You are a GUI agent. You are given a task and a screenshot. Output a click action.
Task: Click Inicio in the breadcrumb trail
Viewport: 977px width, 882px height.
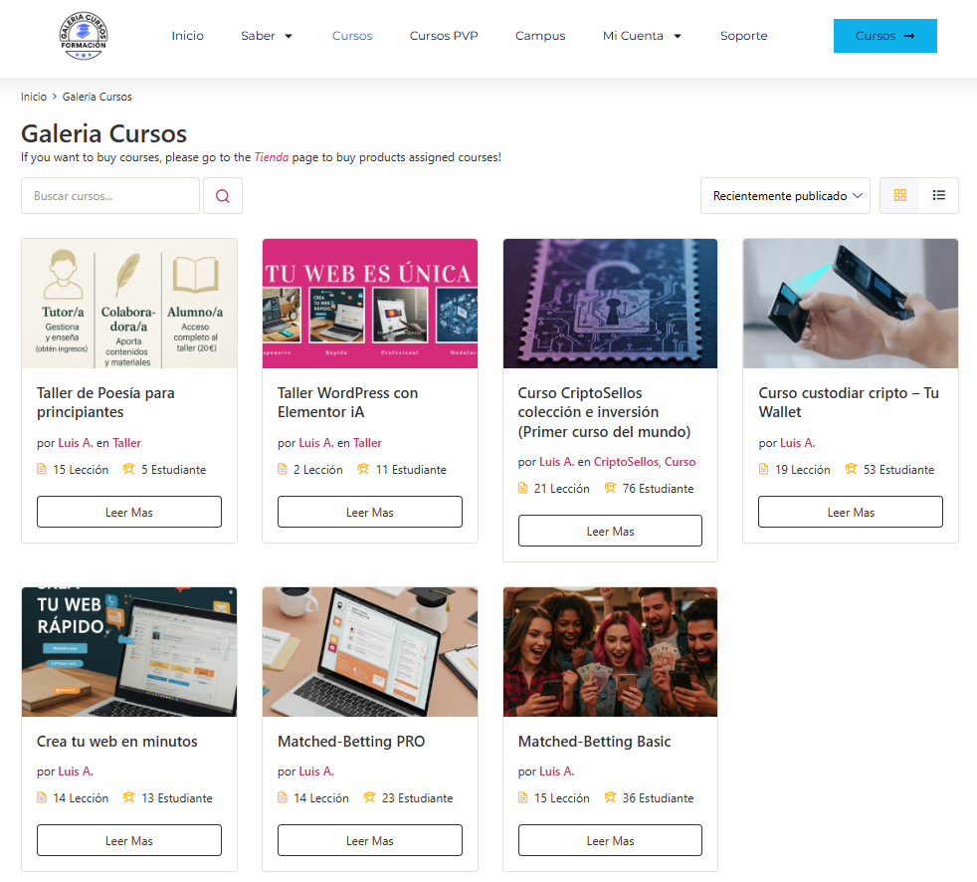coord(34,97)
